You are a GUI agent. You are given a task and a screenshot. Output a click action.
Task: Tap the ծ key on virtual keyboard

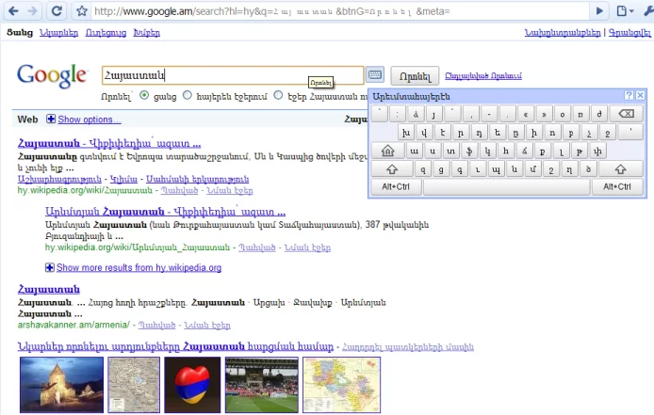pos(588,169)
